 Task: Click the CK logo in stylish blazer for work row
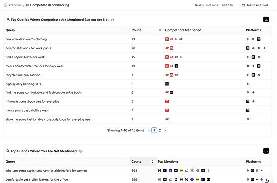(181, 57)
